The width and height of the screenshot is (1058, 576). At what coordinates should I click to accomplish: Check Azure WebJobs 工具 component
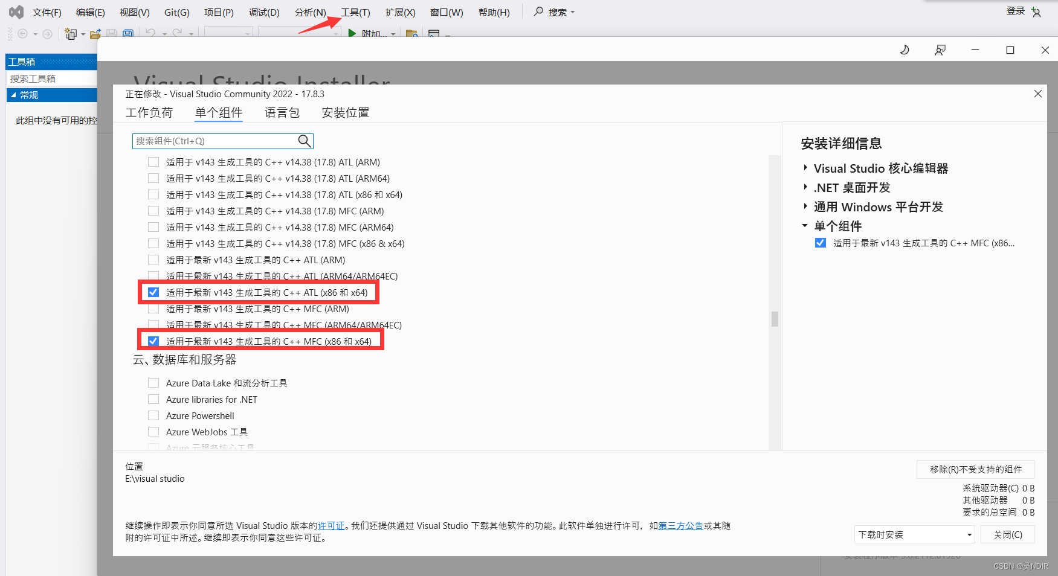point(153,432)
